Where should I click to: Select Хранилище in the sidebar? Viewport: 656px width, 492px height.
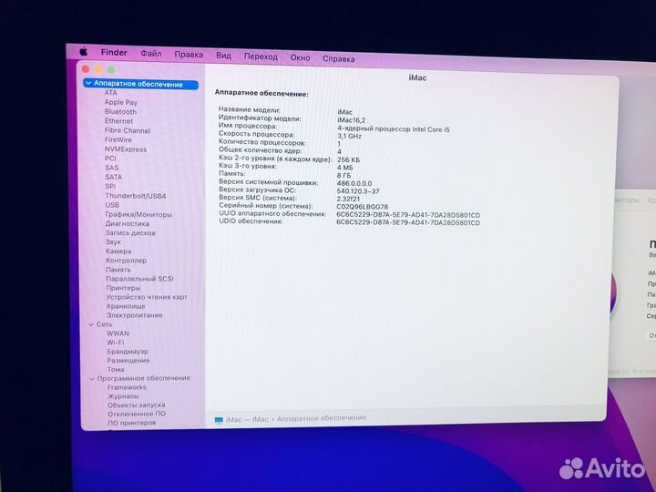126,306
